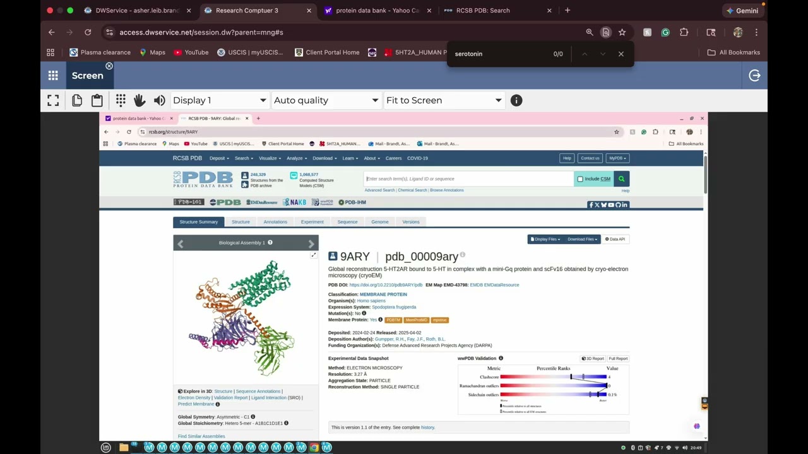Click the PDB-101 logo
The width and height of the screenshot is (808, 454).
(x=189, y=202)
